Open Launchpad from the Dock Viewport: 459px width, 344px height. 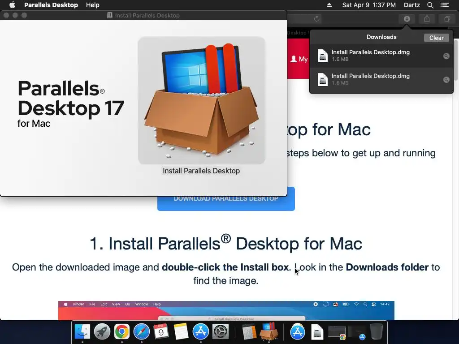coord(102,332)
